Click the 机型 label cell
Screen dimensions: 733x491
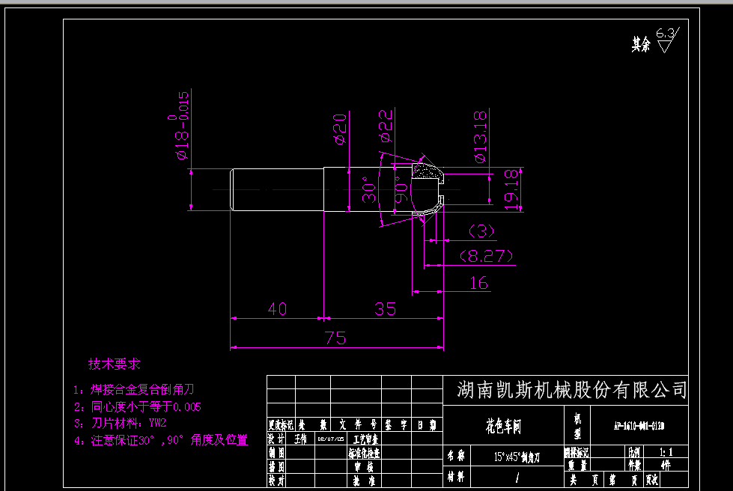(577, 426)
